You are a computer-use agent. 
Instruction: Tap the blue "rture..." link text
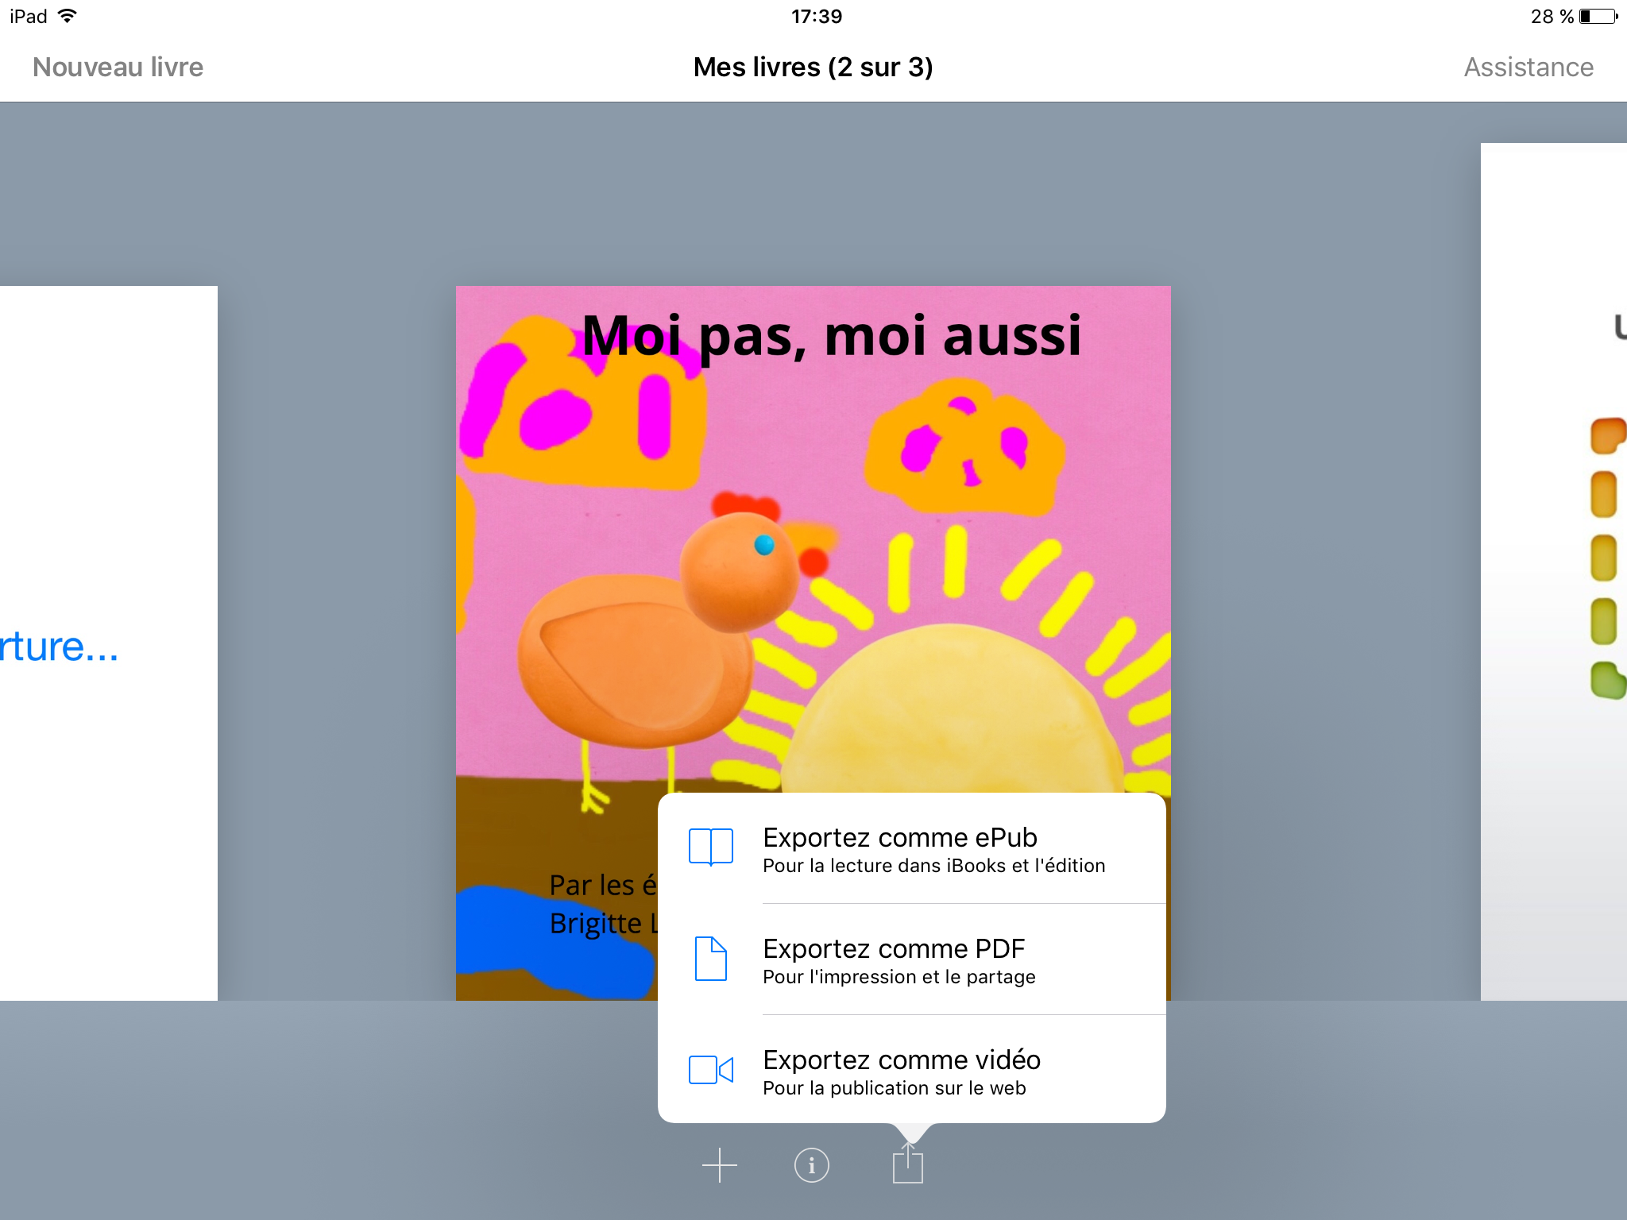59,647
